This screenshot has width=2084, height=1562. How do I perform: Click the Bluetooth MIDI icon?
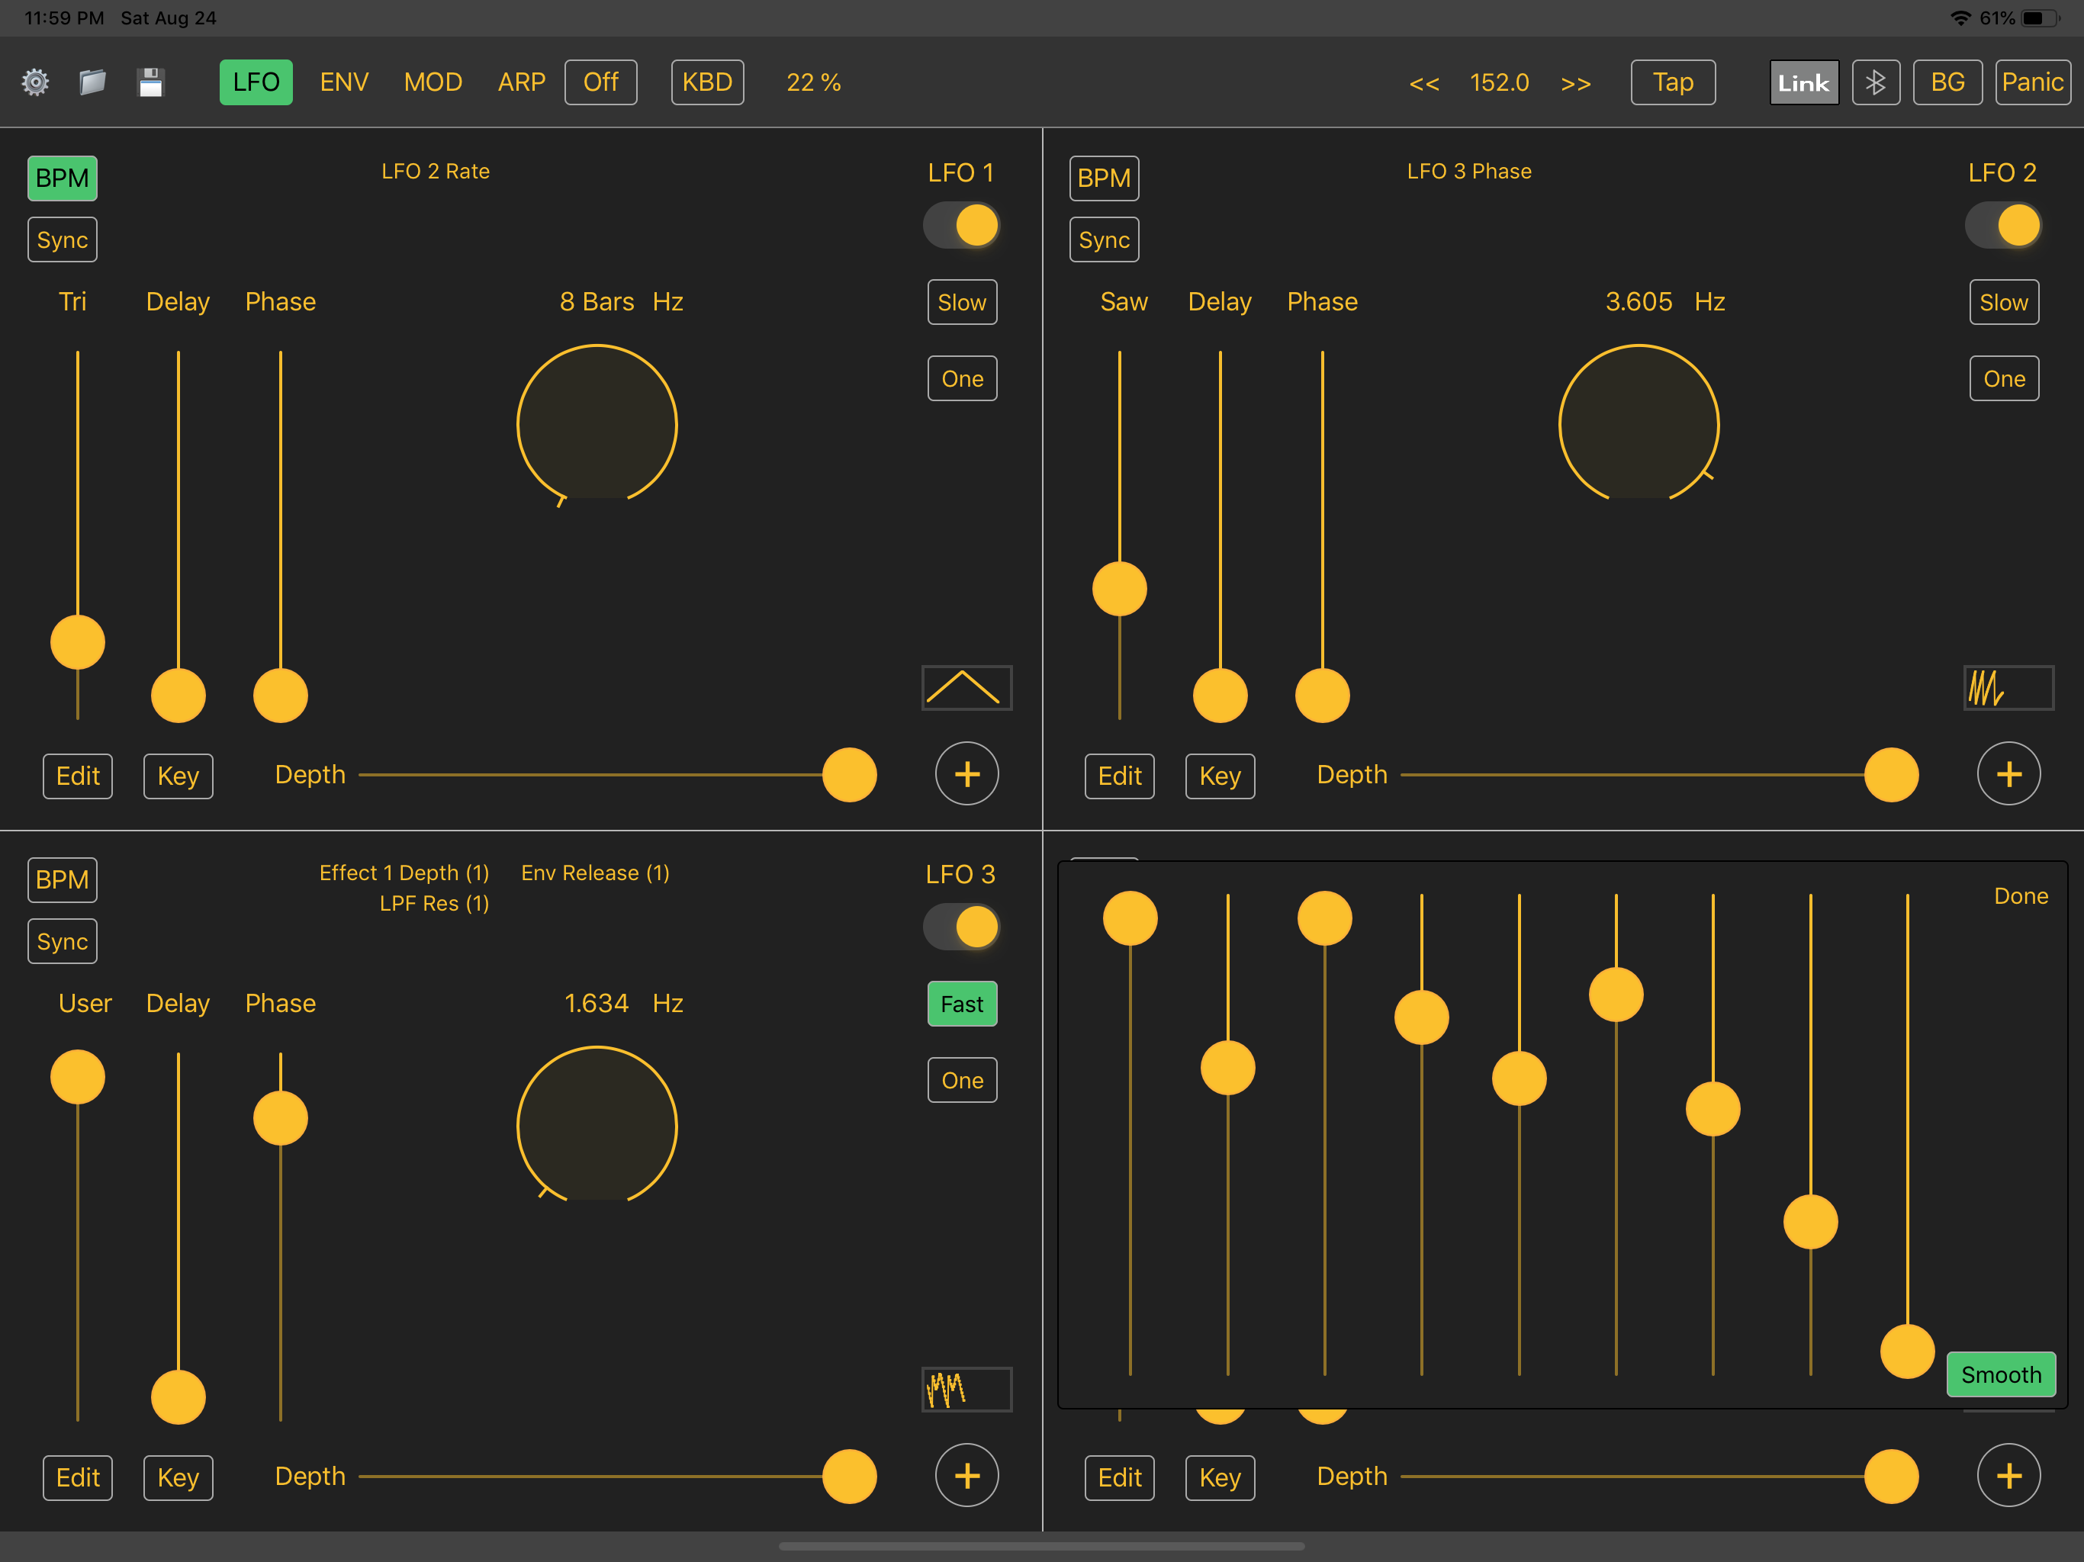click(1875, 83)
